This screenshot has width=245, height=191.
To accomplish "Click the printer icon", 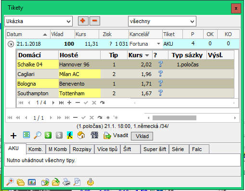I will 66,182.
